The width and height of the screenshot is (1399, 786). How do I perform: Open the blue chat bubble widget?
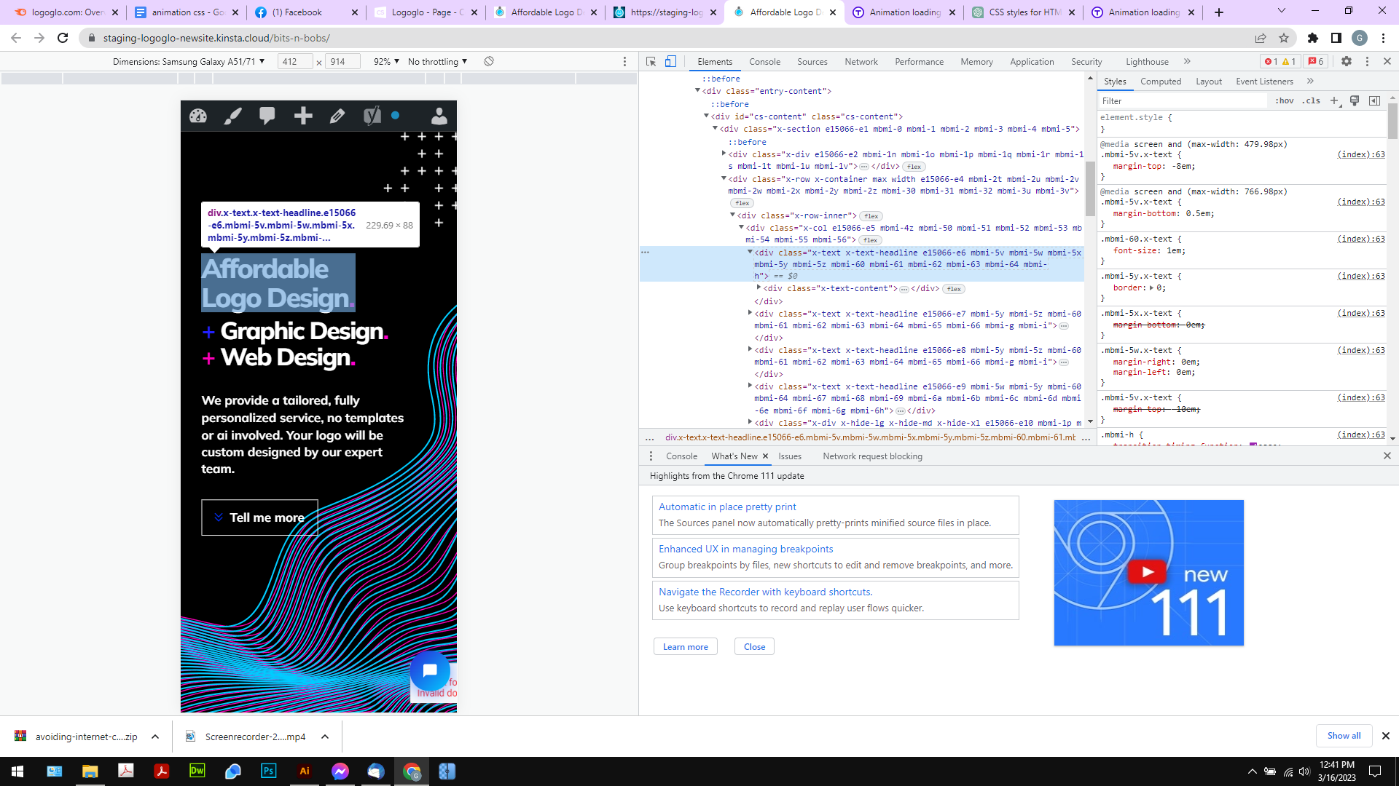click(x=430, y=670)
